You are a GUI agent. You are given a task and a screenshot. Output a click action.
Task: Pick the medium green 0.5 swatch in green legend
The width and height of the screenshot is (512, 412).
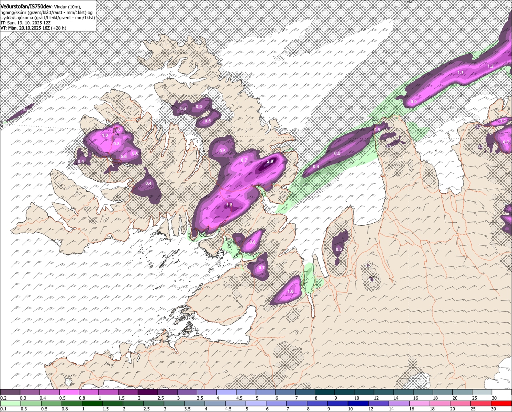(50, 403)
